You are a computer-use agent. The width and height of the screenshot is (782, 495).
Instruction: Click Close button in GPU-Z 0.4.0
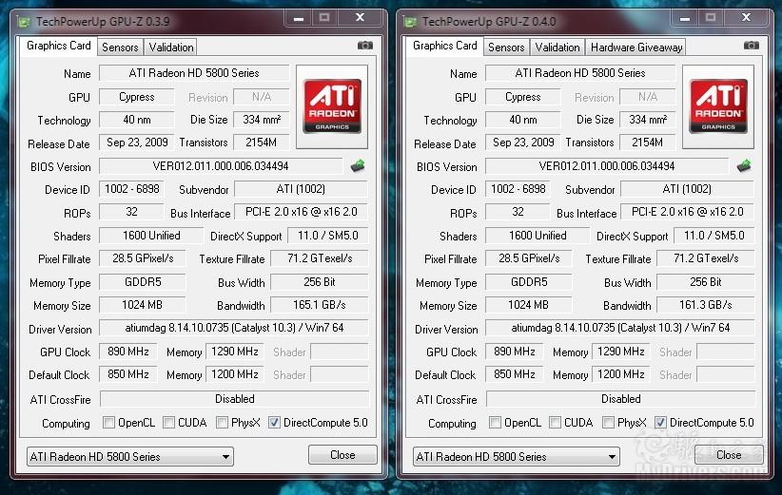(729, 455)
